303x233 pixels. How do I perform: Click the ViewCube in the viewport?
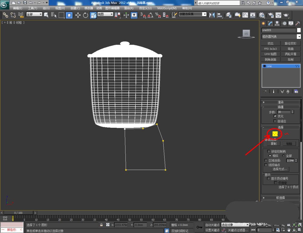click(246, 33)
